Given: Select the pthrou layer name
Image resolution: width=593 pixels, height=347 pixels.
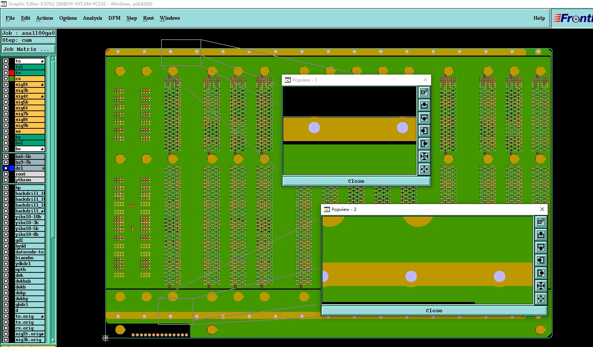Looking at the screenshot, I should [30, 180].
